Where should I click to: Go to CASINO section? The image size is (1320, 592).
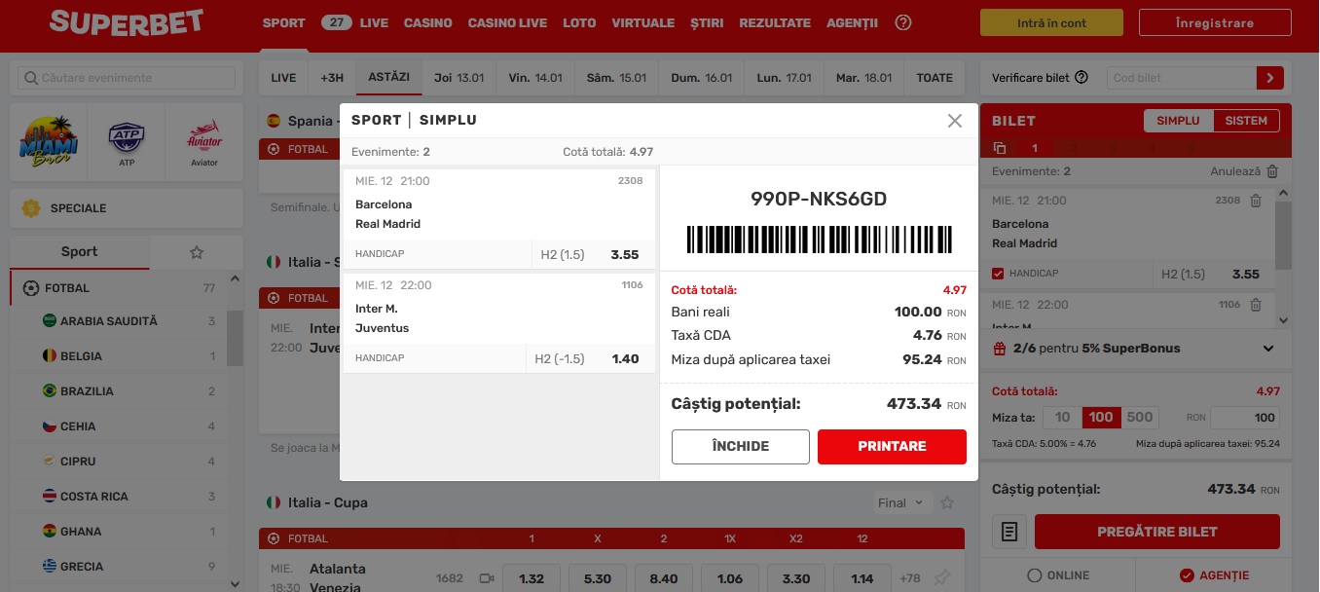pyautogui.click(x=428, y=22)
